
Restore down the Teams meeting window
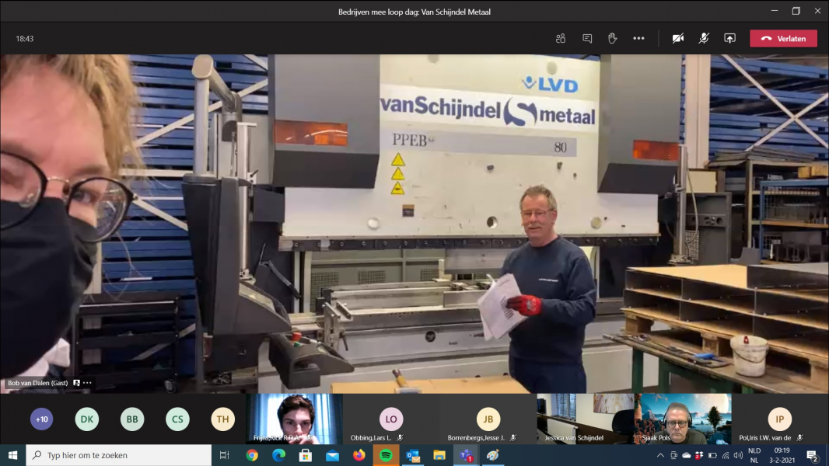click(796, 11)
